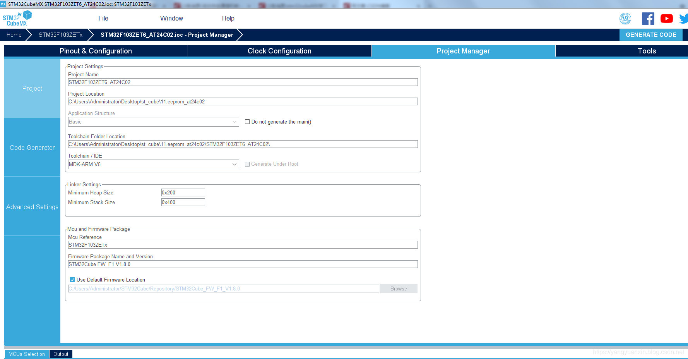Open the Output bottom tab
The height and width of the screenshot is (359, 688).
[x=61, y=354]
